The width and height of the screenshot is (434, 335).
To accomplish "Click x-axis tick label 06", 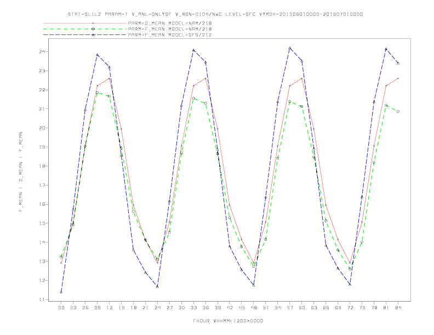I will point(85,308).
